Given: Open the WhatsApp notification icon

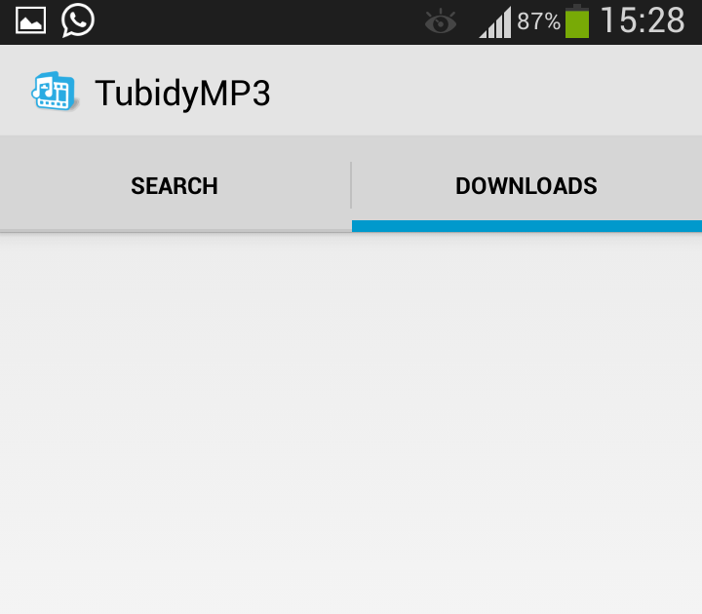Looking at the screenshot, I should [77, 20].
